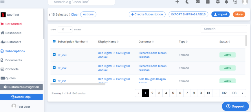
Task: Uncheck the SF_752 row checkbox
Action: coord(54,68)
